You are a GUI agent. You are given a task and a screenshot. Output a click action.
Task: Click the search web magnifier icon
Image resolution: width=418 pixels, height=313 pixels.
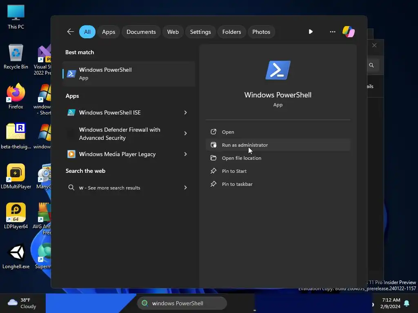click(x=71, y=187)
